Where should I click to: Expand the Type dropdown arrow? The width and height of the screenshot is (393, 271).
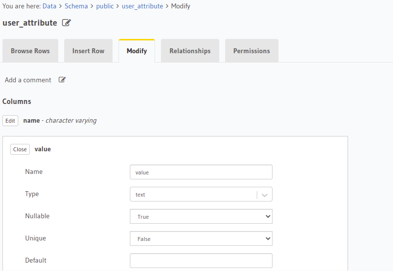coord(265,195)
